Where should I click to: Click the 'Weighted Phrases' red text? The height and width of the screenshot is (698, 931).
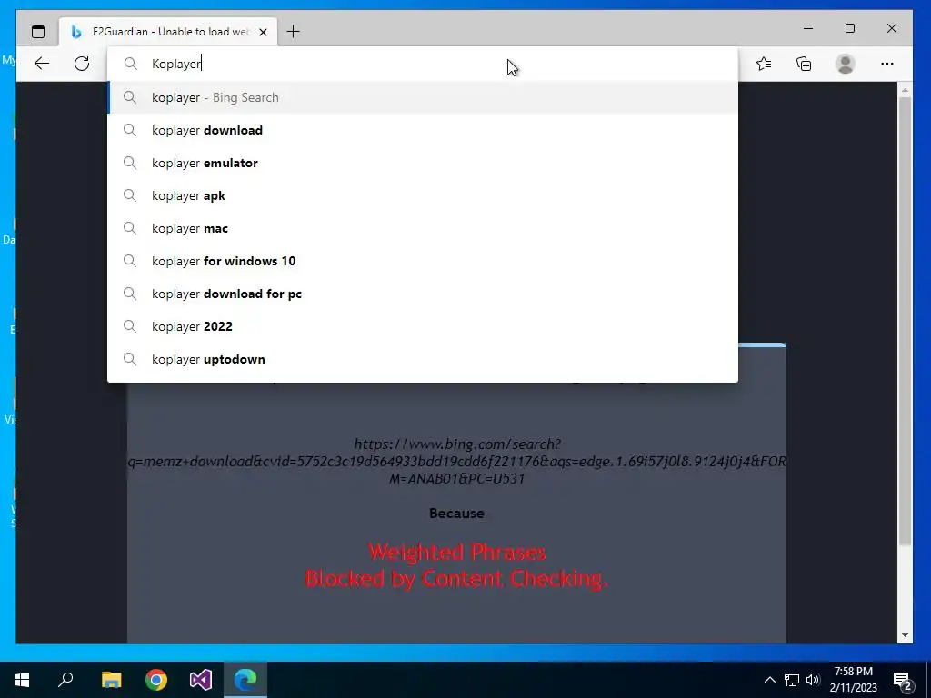456,552
